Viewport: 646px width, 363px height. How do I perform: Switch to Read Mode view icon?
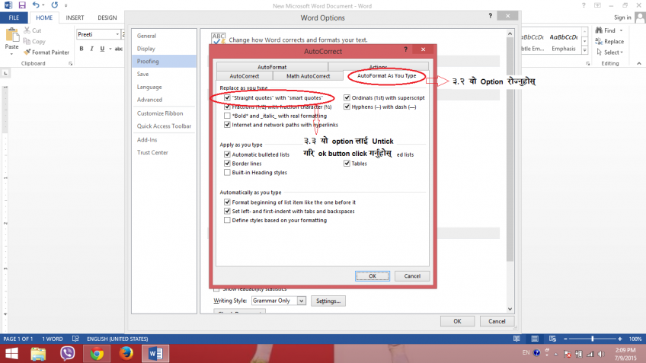(x=516, y=339)
